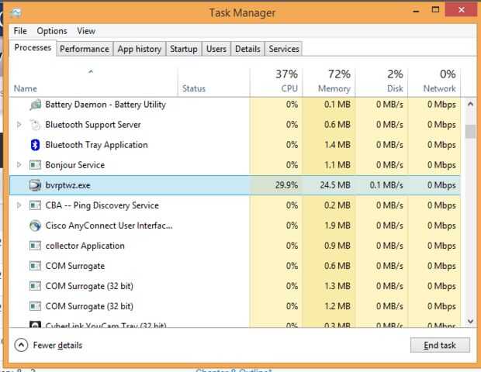
Task: Click the 0.1 MB/s disk value
Action: 386,185
